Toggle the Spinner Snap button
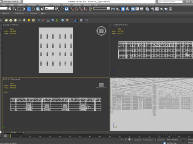The height and width of the screenshot is (144, 193). tap(85, 9)
